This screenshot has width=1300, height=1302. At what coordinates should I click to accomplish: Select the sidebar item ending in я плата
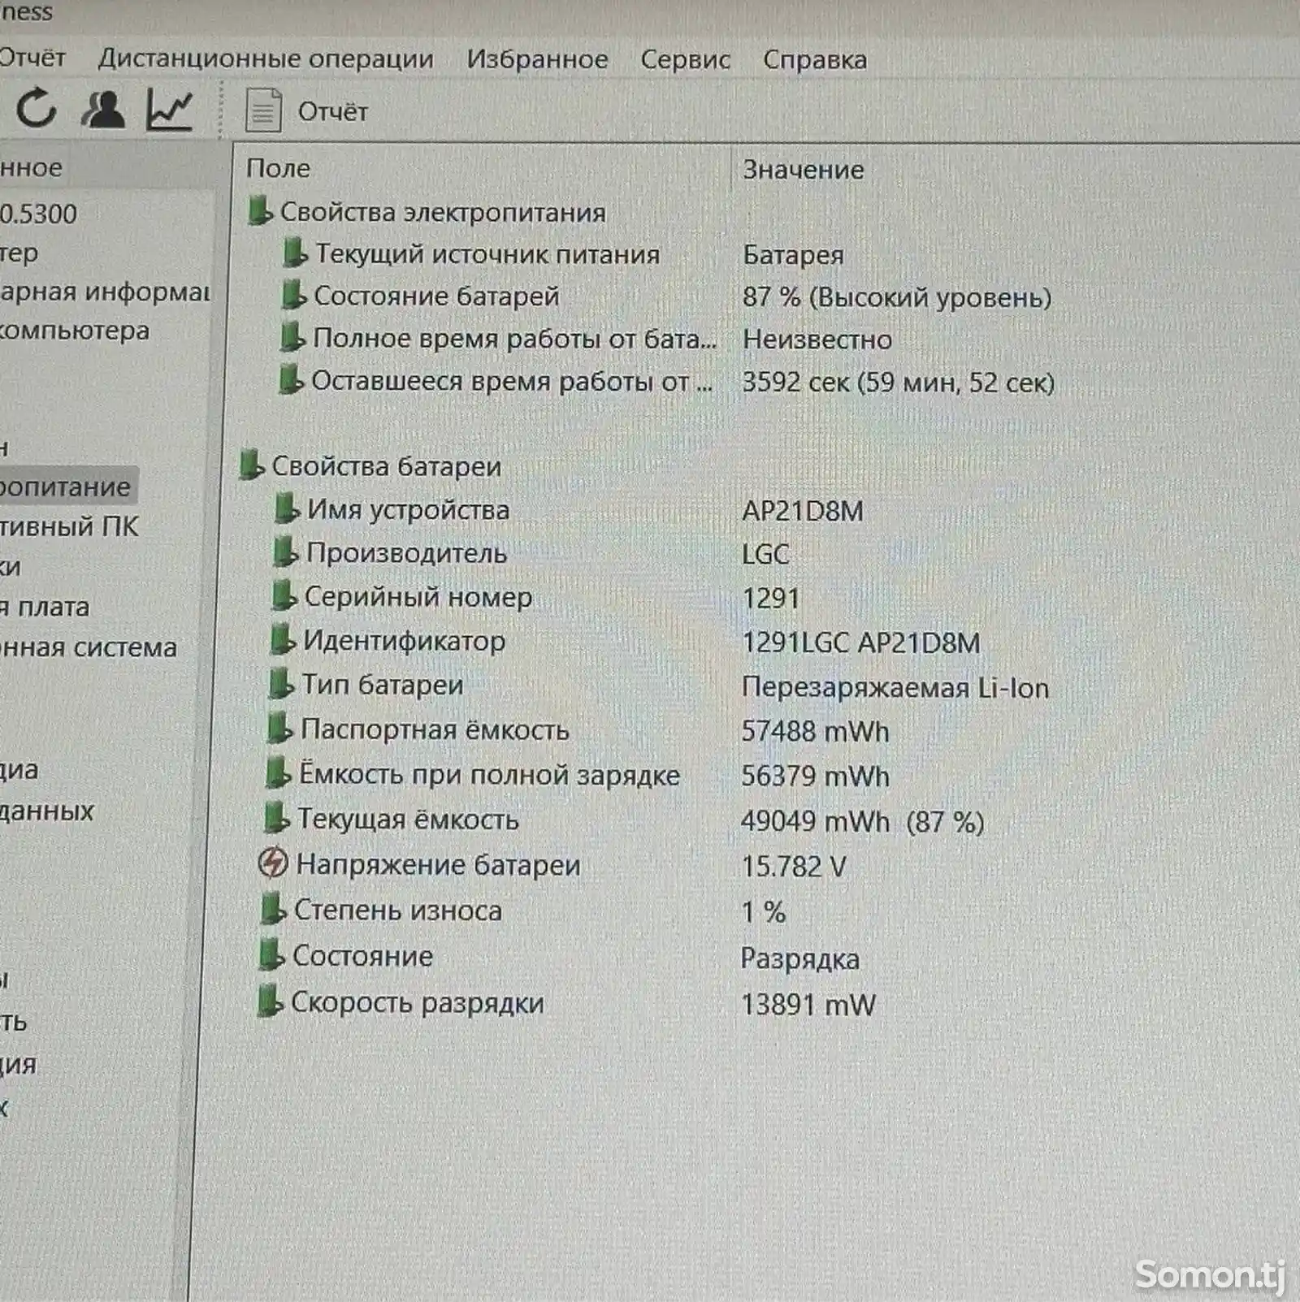[45, 607]
